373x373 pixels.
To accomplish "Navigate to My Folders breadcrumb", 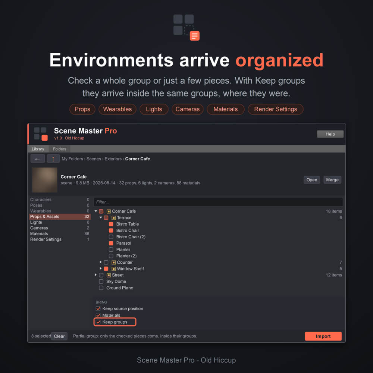I will point(72,159).
